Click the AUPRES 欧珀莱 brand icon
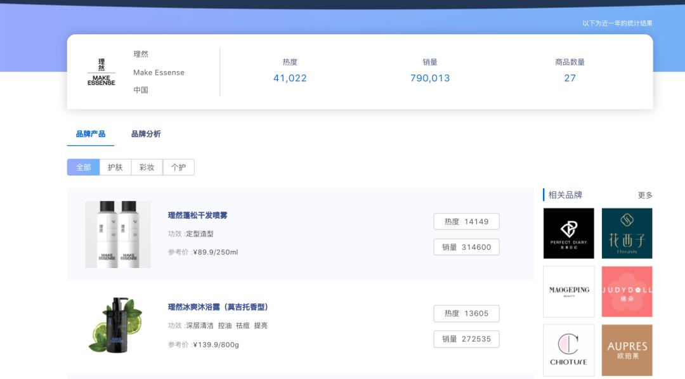The width and height of the screenshot is (685, 379). [x=627, y=350]
